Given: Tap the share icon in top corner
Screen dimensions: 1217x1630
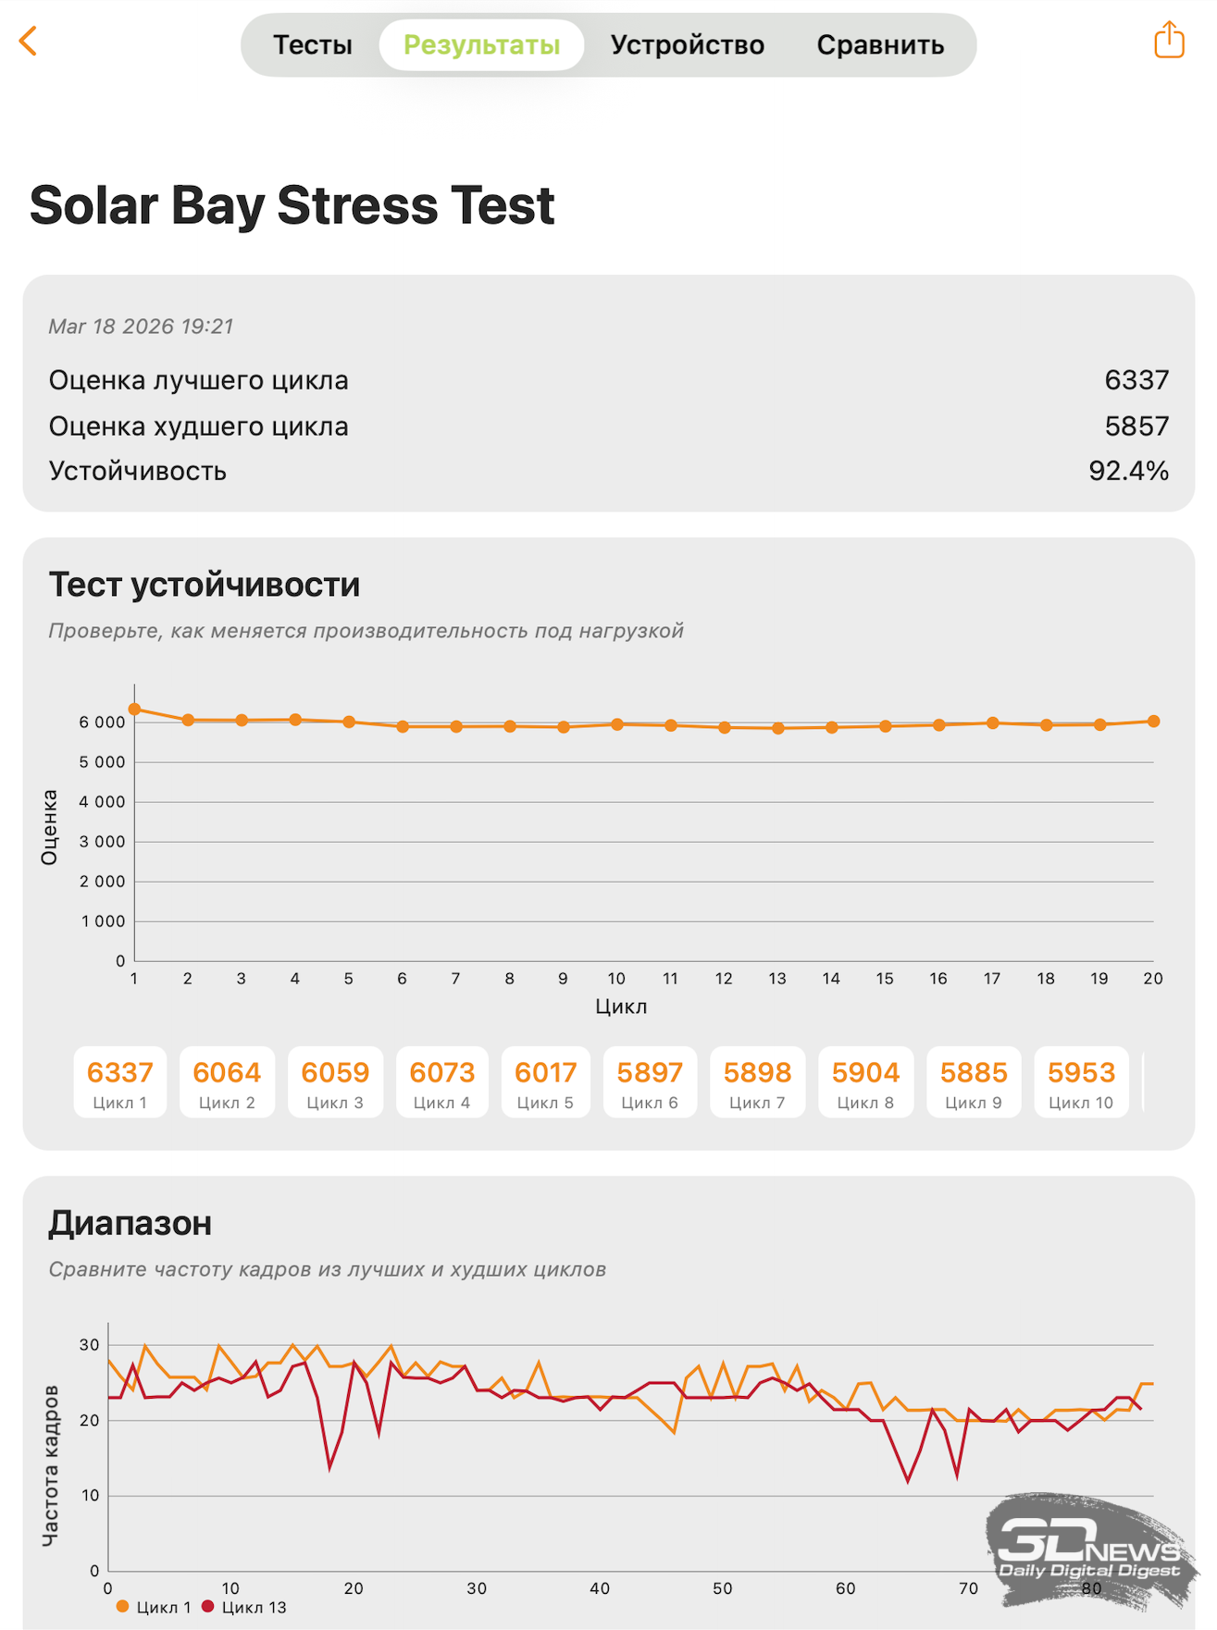Looking at the screenshot, I should [1169, 41].
